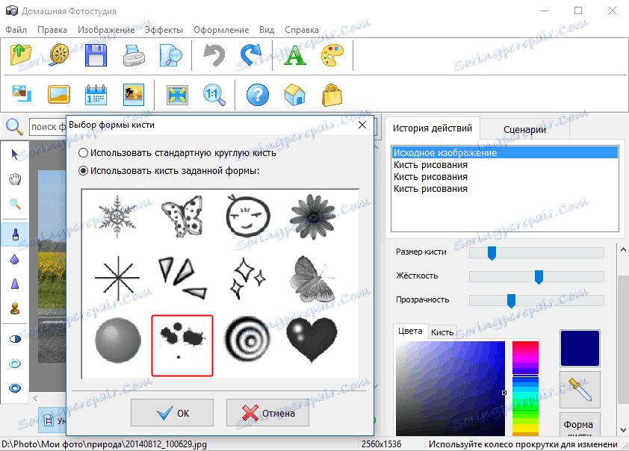This screenshot has height=451, width=629.
Task: Choose the smiley face brush shape
Action: click(247, 217)
